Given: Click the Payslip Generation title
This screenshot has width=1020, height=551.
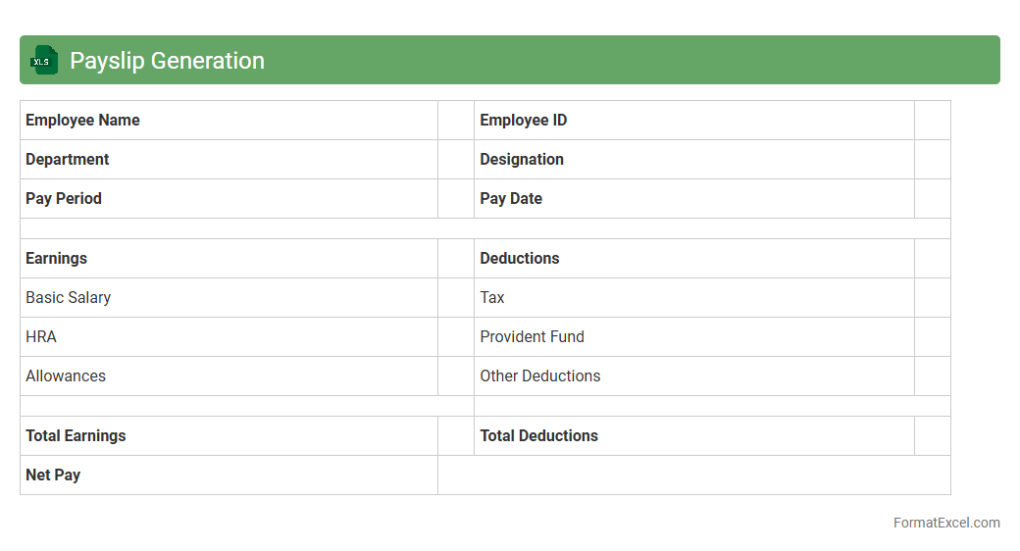Looking at the screenshot, I should point(167,61).
